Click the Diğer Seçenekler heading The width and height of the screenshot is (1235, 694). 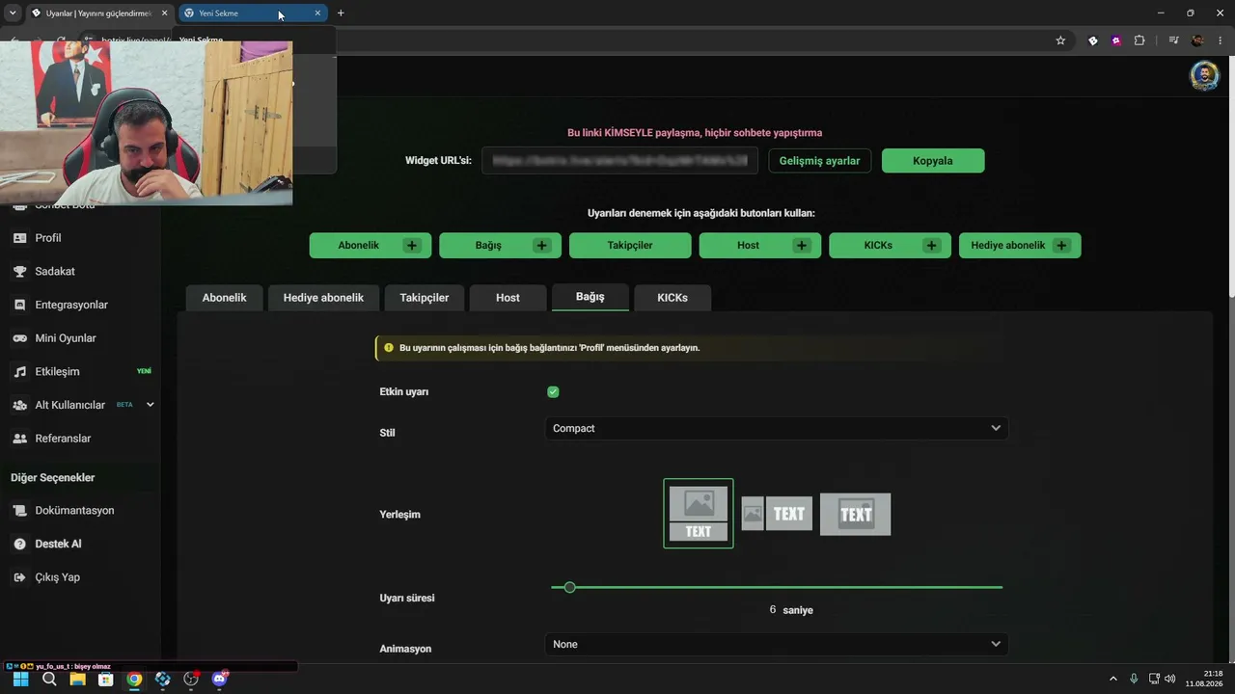(53, 478)
